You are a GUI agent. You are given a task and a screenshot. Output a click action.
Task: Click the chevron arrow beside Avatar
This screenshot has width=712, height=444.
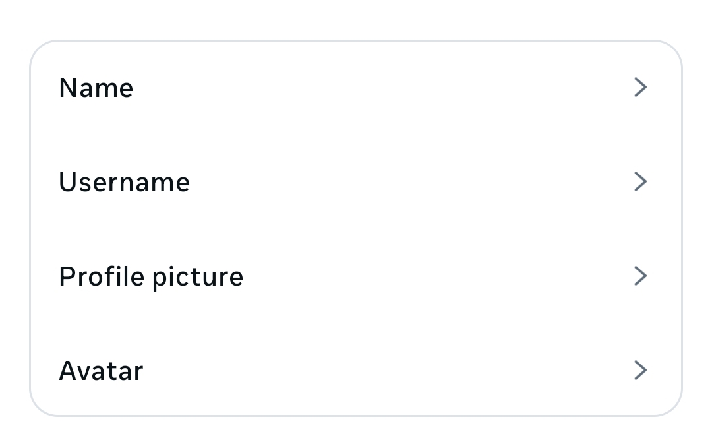tap(640, 370)
